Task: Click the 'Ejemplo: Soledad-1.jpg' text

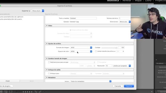Action: tap(71, 22)
